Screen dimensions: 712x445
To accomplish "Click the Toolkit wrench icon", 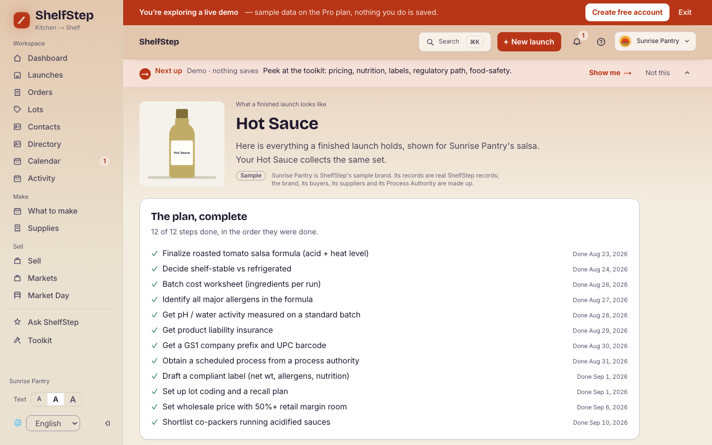I will pyautogui.click(x=17, y=340).
